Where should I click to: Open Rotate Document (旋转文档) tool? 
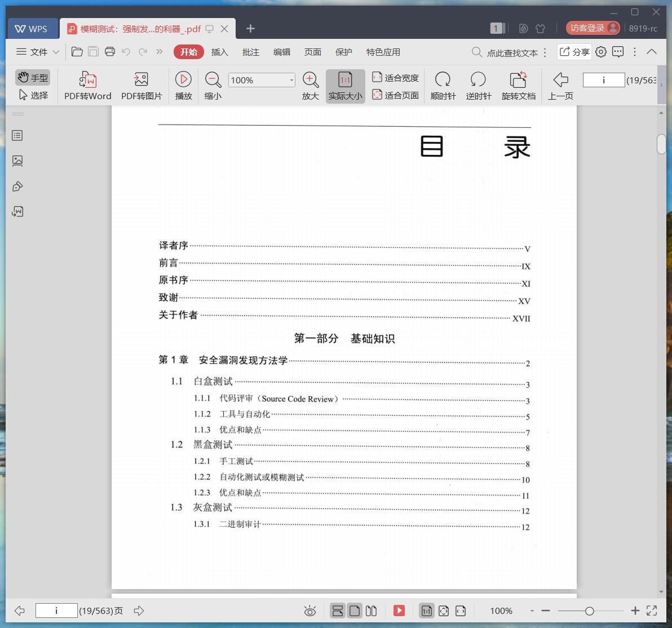click(519, 86)
